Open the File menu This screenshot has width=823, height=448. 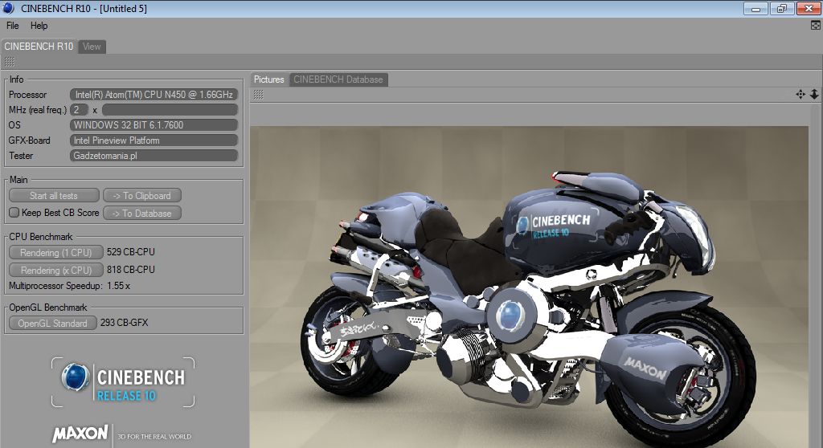click(13, 26)
